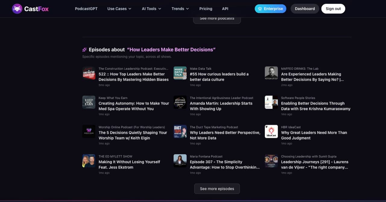
Task: Open the Keep What You Earn cover art
Action: 89,102
